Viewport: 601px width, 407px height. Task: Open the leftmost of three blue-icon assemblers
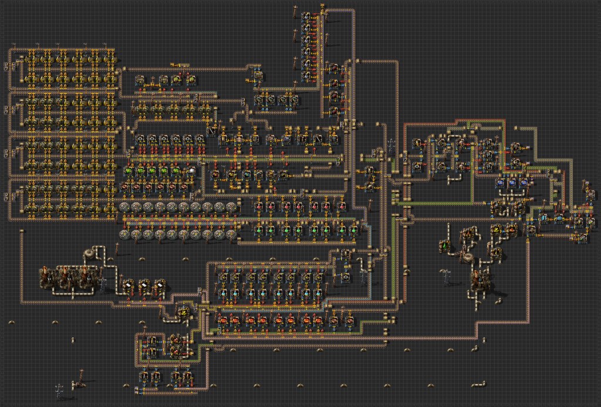pos(500,183)
